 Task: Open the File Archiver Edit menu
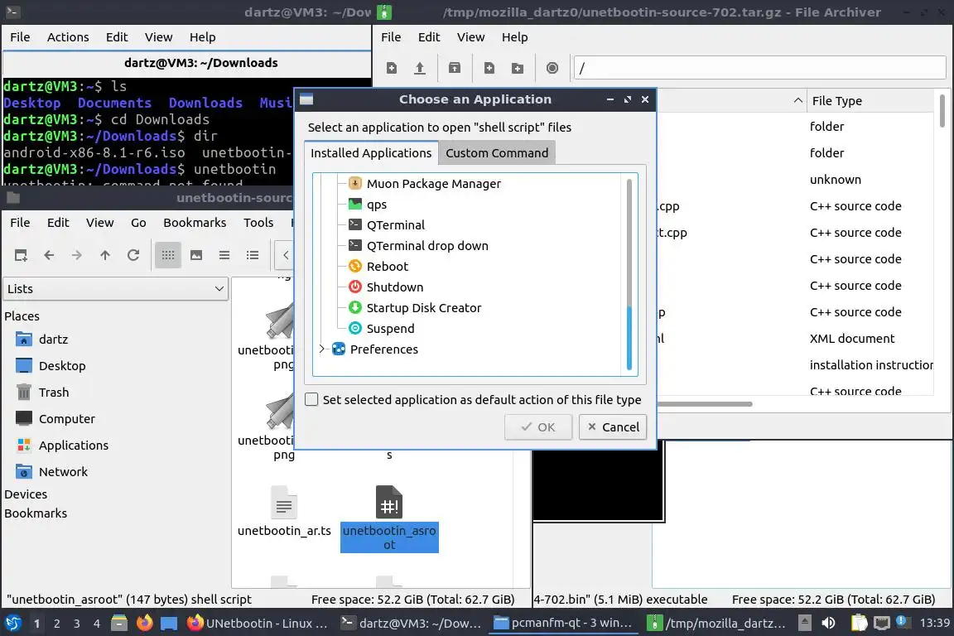[x=429, y=37]
